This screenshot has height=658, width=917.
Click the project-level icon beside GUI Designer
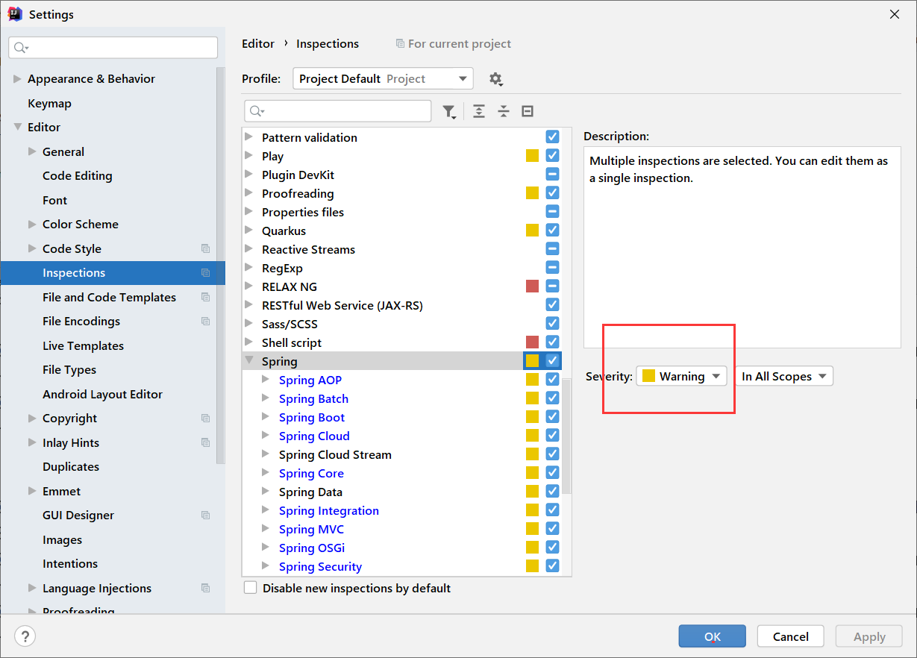[206, 516]
